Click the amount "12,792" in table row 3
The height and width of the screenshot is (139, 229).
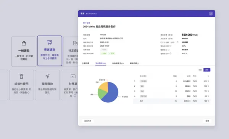(x=187, y=91)
